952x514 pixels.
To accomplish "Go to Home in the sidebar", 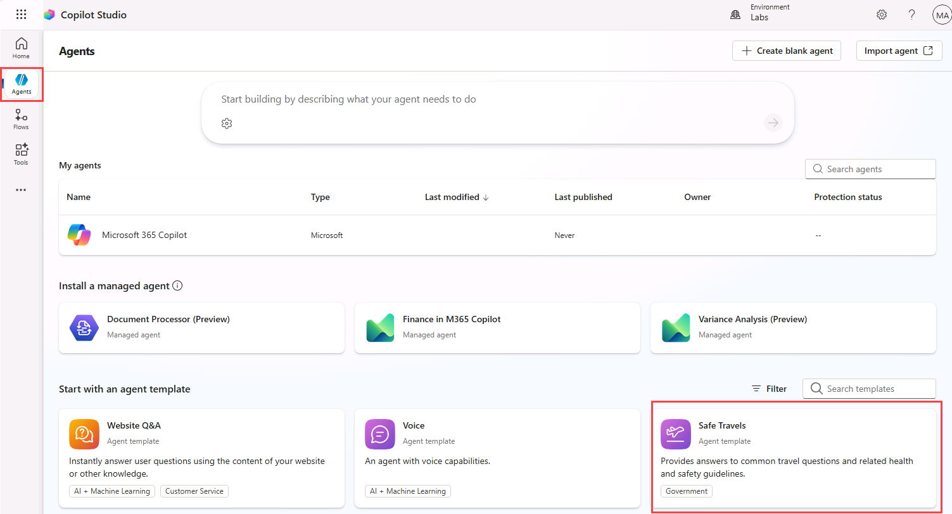I will tap(22, 48).
